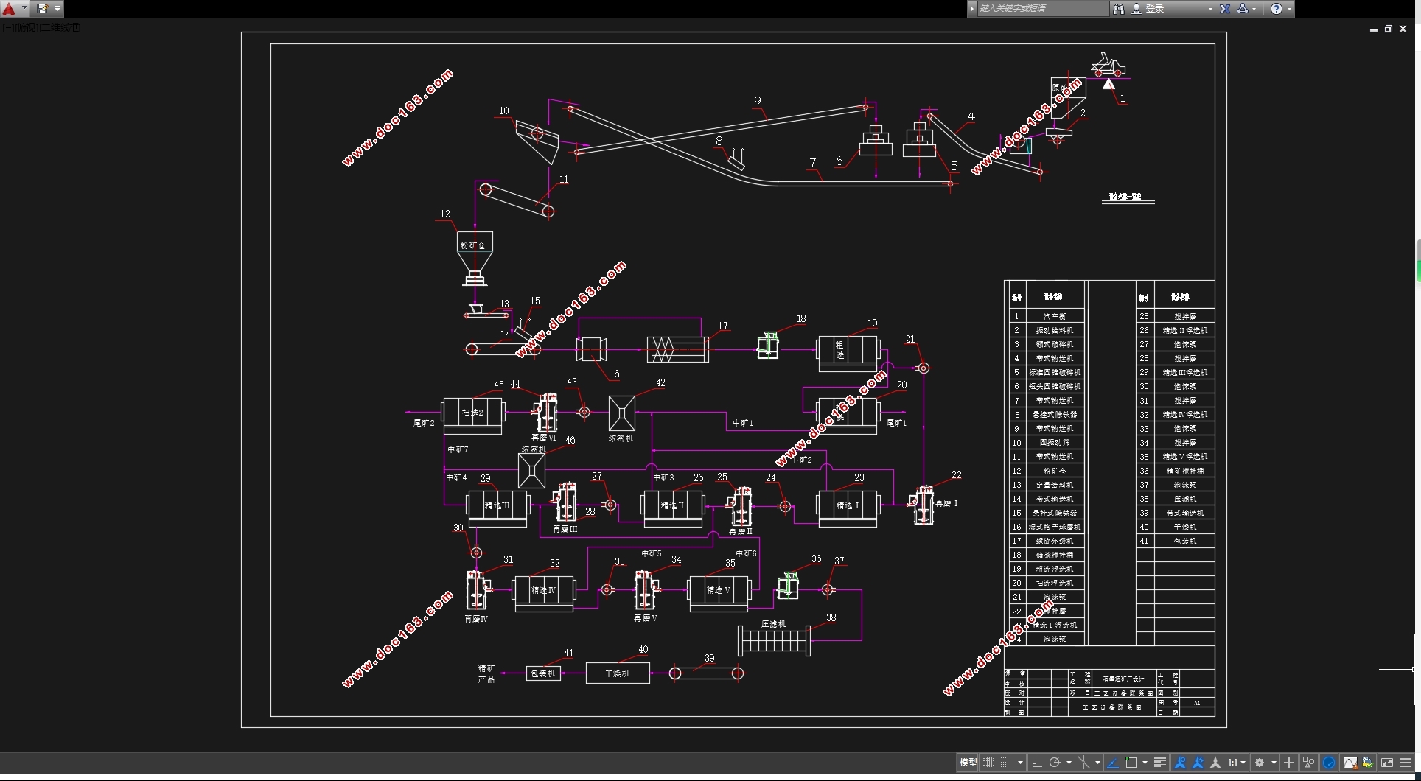Toggle ortho mode in status bar
Image resolution: width=1421 pixels, height=781 pixels.
(x=1037, y=763)
